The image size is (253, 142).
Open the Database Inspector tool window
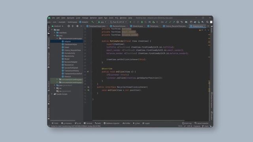(111, 123)
